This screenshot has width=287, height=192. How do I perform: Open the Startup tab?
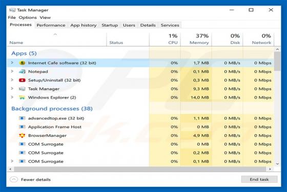click(110, 25)
